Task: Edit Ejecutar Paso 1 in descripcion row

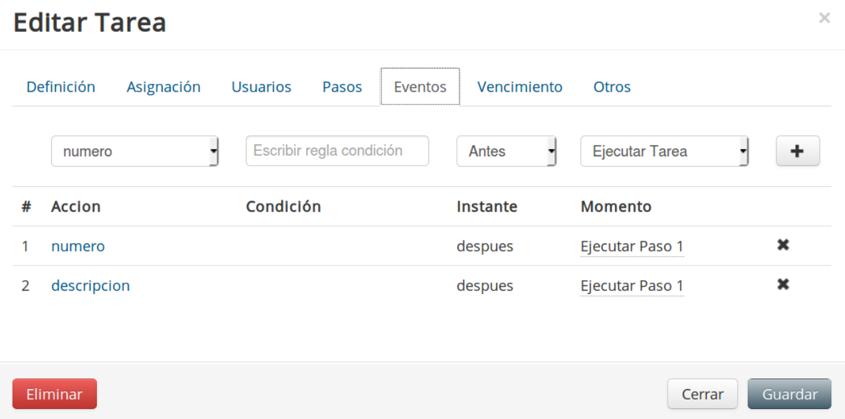Action: (x=632, y=286)
